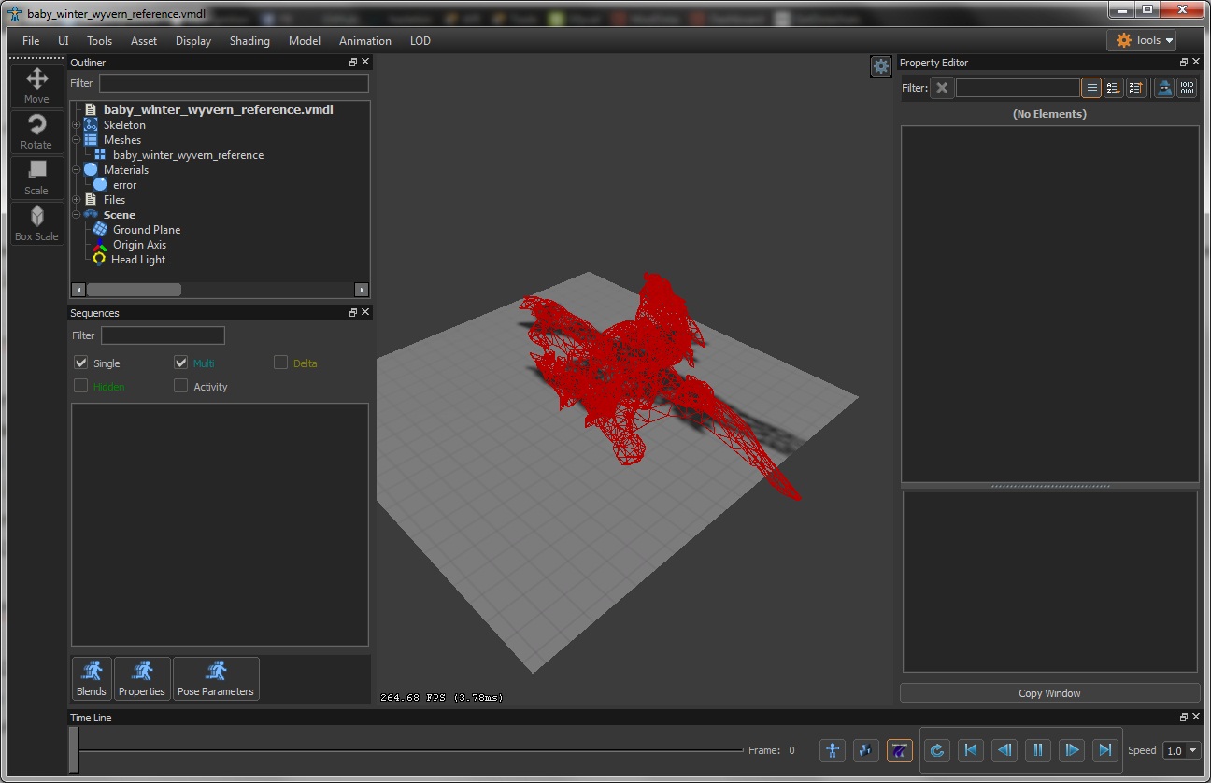
Task: Open the Speed dropdown
Action: (1182, 750)
